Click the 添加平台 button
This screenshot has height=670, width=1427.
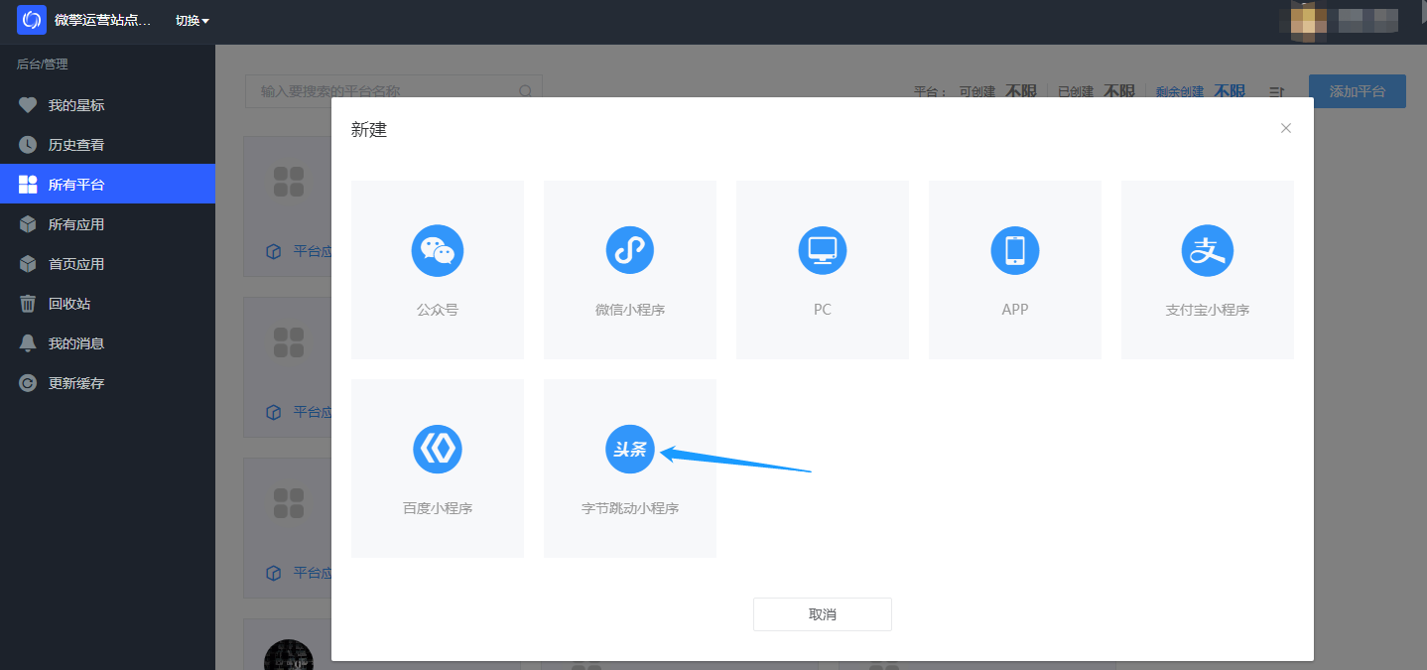click(x=1358, y=91)
